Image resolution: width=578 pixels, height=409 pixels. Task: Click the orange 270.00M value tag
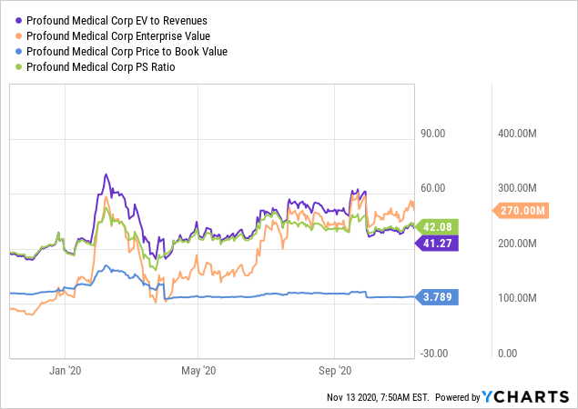pyautogui.click(x=521, y=211)
